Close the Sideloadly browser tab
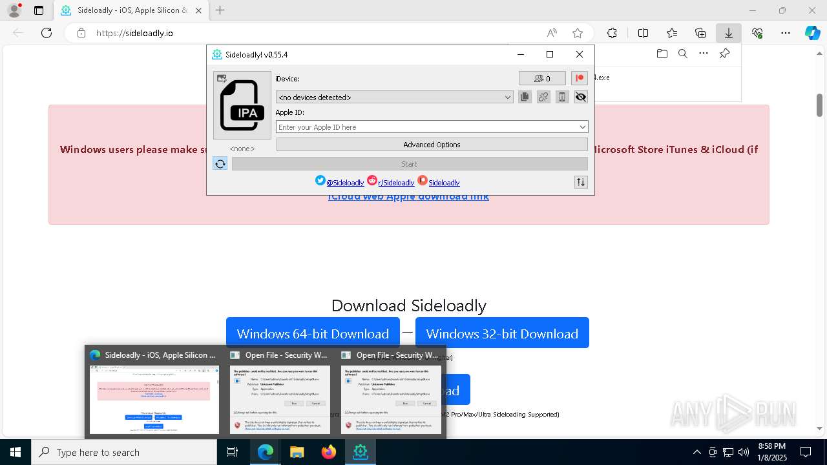827x465 pixels. click(199, 10)
